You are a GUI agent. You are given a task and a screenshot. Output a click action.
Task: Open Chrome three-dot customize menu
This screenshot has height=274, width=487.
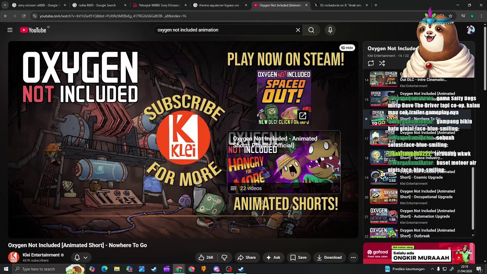[x=481, y=16]
